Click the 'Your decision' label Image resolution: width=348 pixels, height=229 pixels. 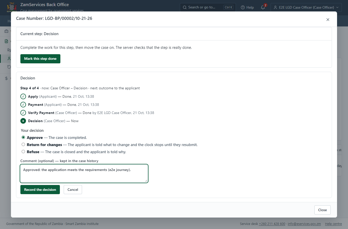pyautogui.click(x=32, y=131)
